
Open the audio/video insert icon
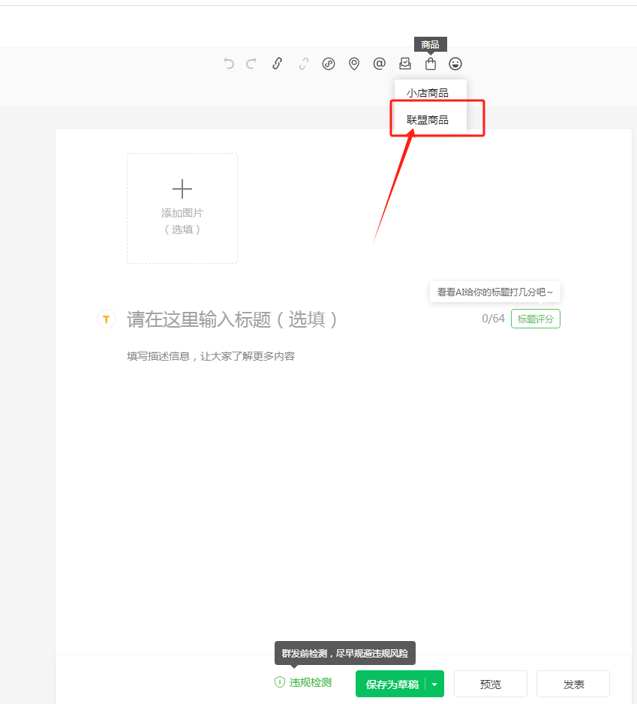pos(329,64)
